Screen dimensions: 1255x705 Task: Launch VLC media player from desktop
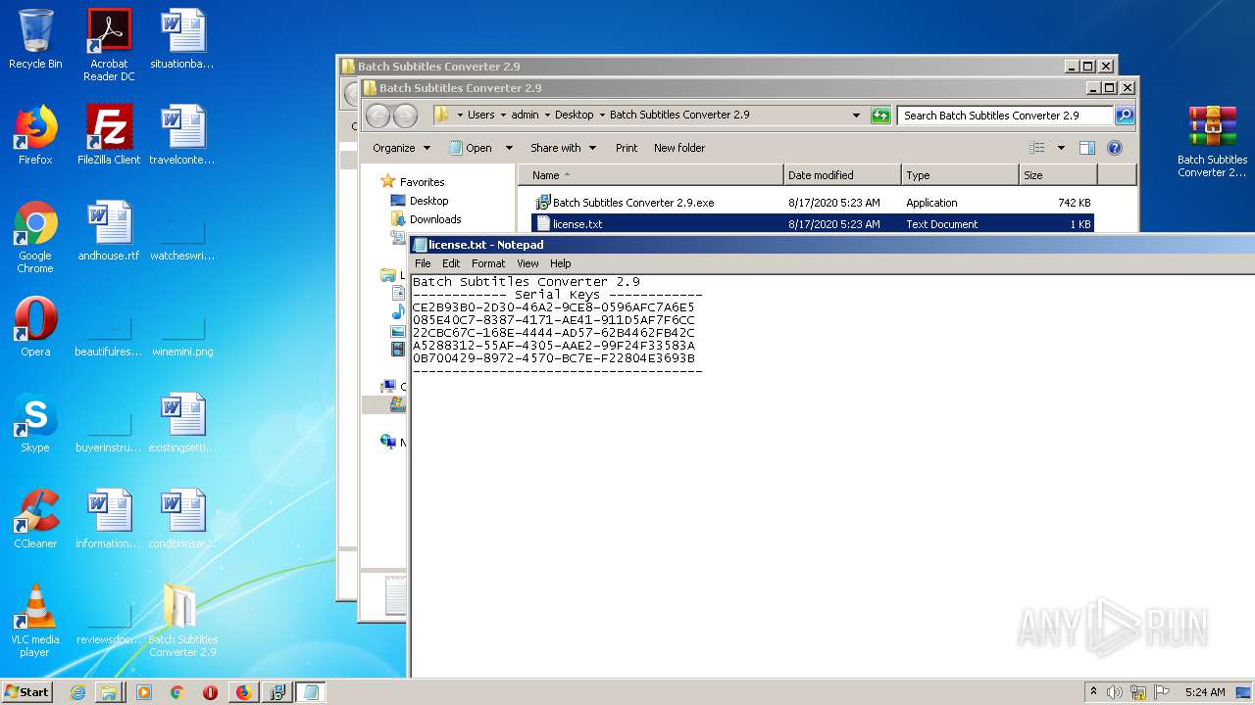35,621
